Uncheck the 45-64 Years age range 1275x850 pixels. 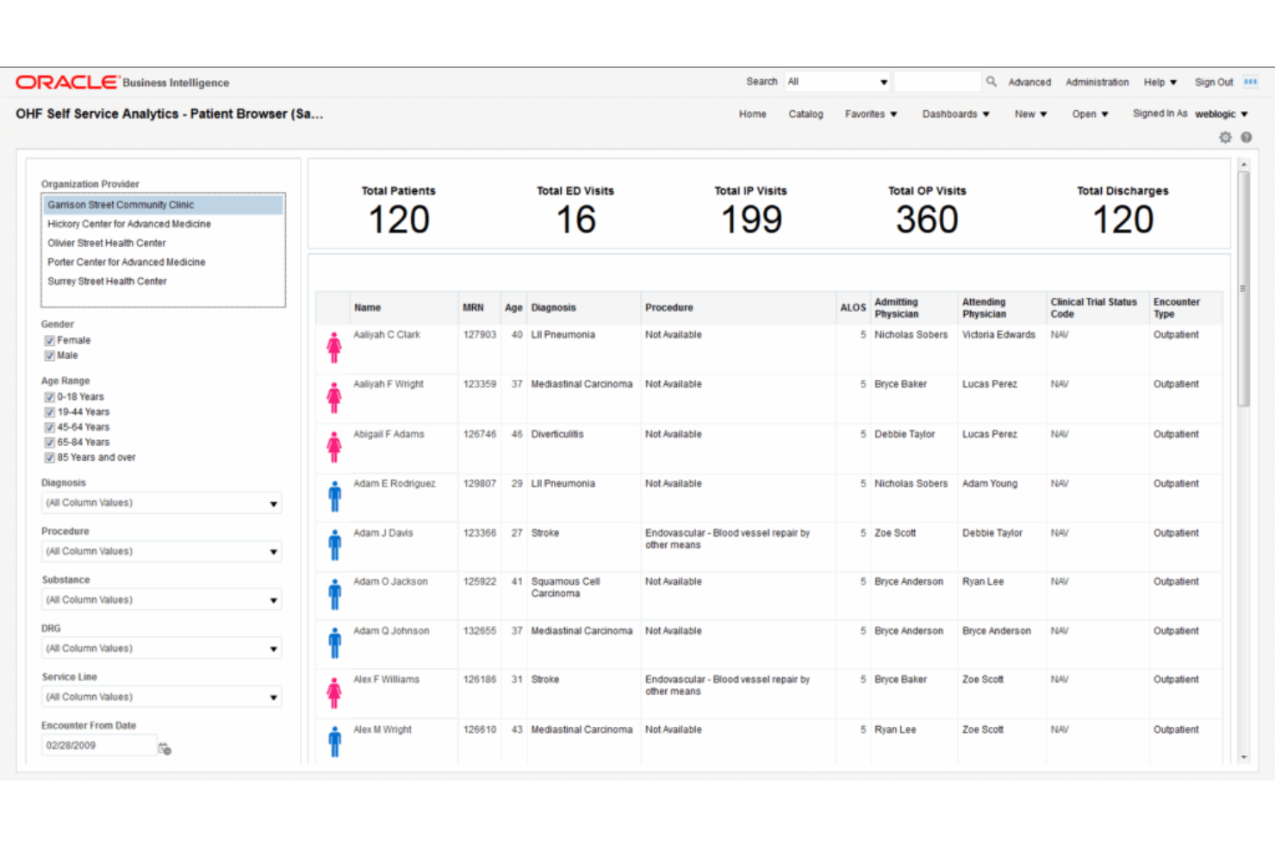pyautogui.click(x=50, y=427)
